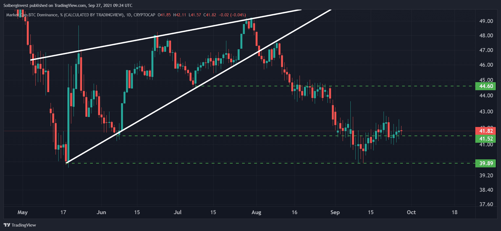Click the Sep label on the time axis
The width and height of the screenshot is (501, 231).
coord(335,212)
